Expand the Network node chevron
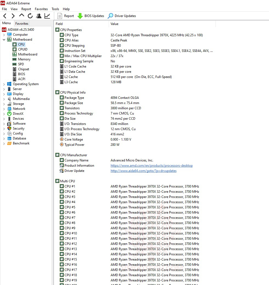This screenshot has height=285, width=269. 4,109
